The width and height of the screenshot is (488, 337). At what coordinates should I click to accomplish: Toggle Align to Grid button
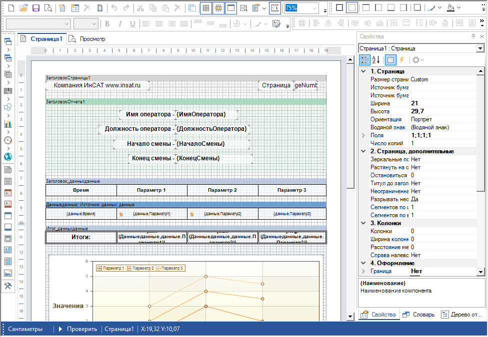[x=218, y=8]
